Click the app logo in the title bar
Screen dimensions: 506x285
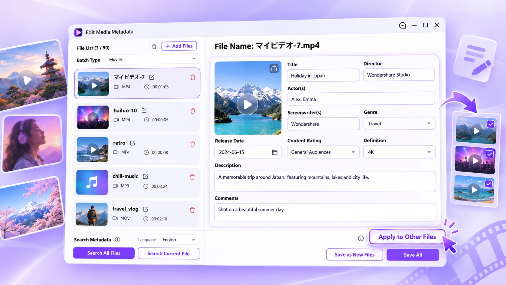[78, 32]
